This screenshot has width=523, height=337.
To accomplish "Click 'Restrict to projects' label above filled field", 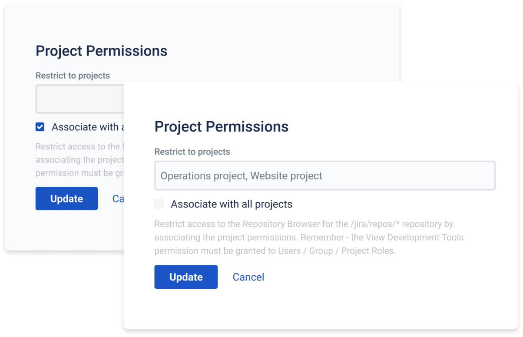I will coord(192,152).
